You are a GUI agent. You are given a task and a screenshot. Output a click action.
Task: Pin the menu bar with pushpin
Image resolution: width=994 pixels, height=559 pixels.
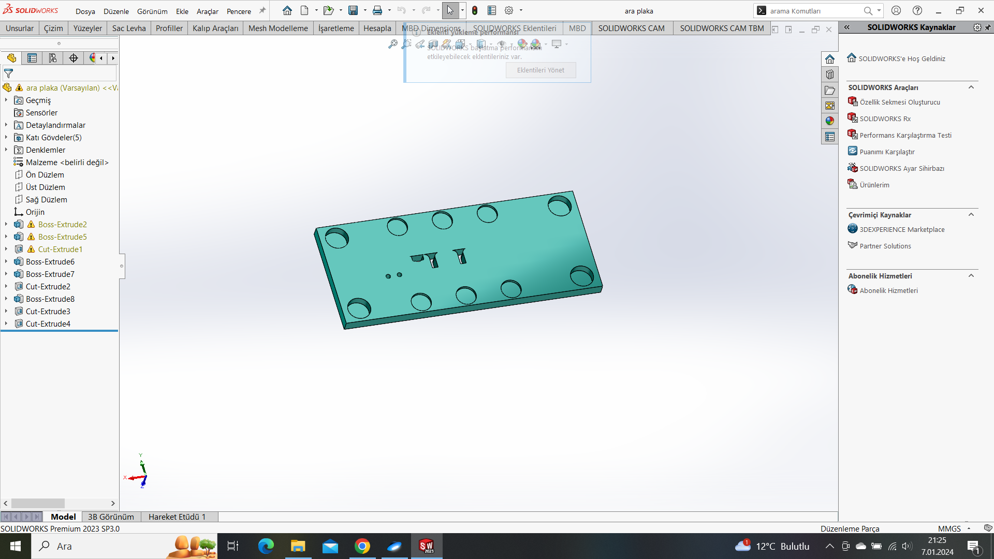tap(262, 10)
